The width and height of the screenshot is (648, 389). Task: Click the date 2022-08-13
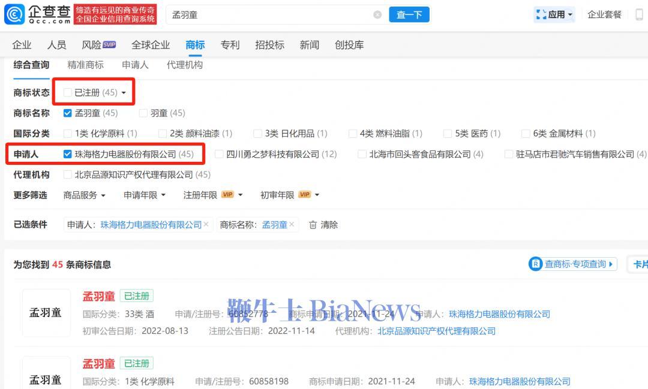click(x=165, y=331)
